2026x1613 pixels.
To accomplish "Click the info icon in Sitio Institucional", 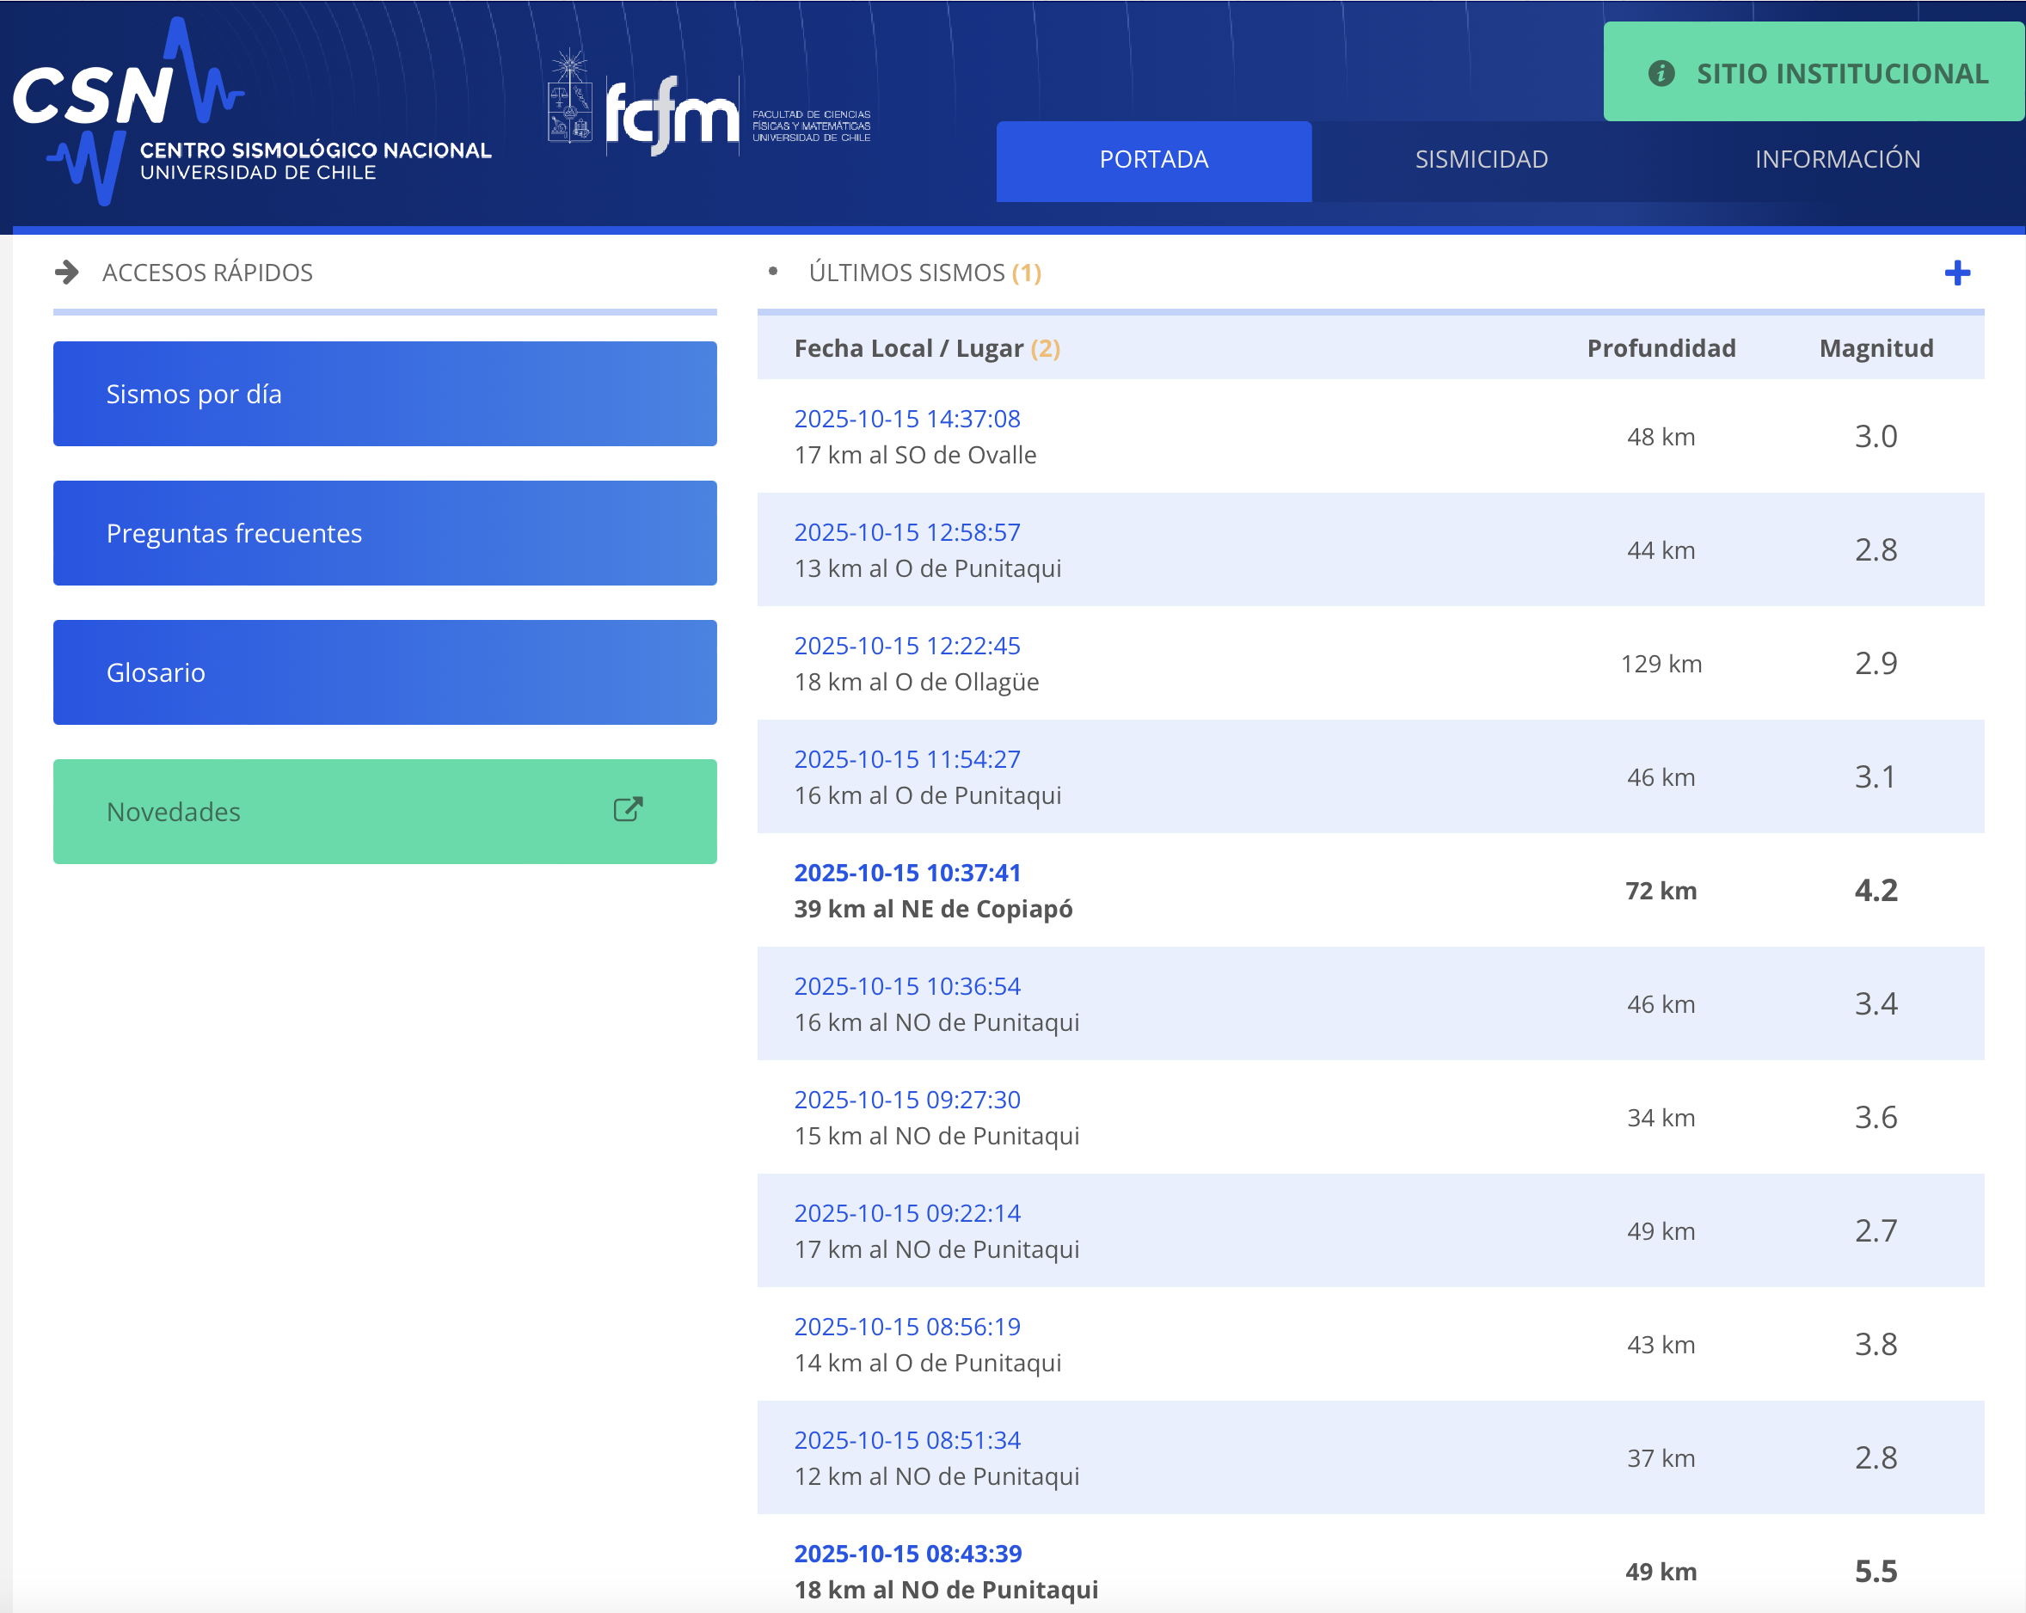I will point(1661,73).
